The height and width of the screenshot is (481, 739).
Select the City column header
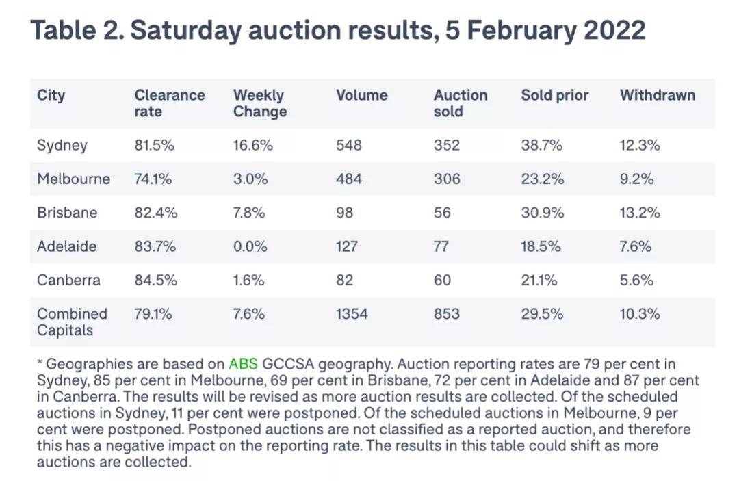(x=51, y=95)
